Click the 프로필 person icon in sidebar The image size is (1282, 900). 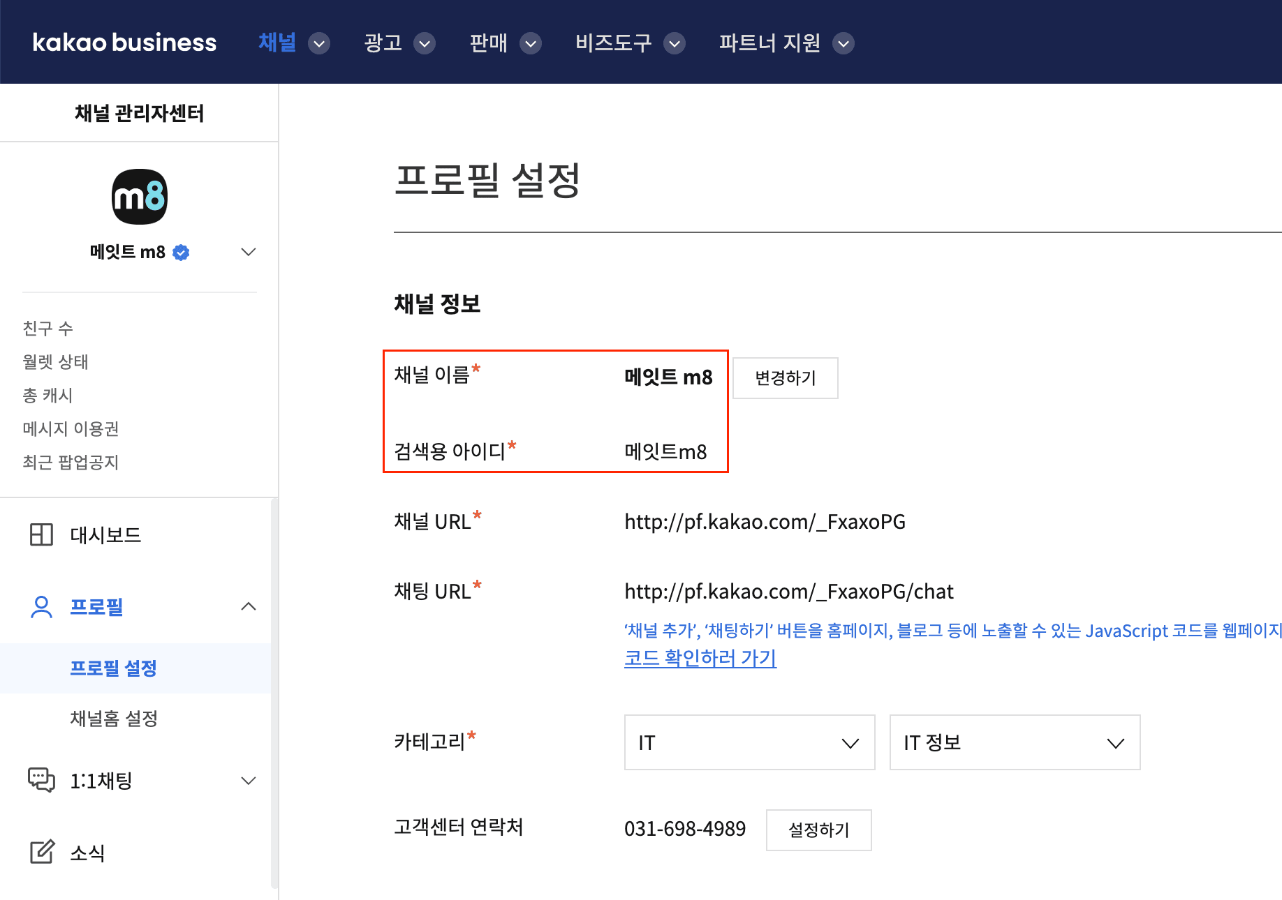coord(41,607)
